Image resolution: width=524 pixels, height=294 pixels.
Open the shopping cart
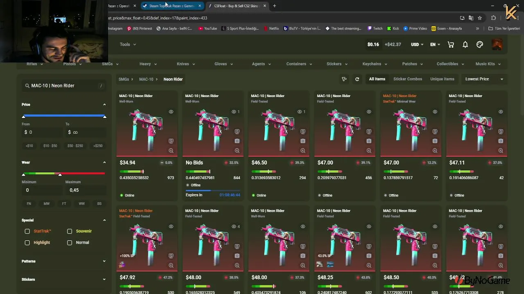(451, 45)
